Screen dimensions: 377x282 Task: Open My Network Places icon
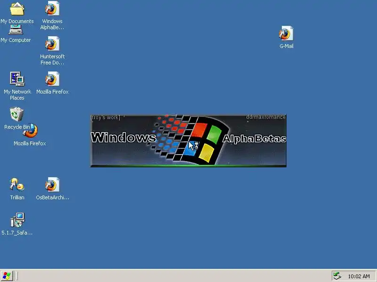(x=17, y=79)
